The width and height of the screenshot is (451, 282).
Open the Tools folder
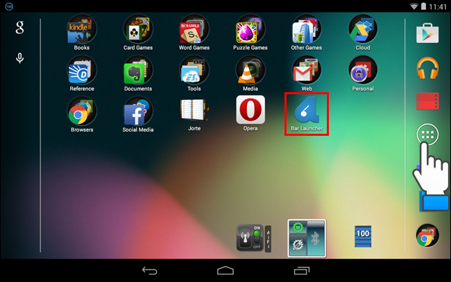[x=194, y=71]
